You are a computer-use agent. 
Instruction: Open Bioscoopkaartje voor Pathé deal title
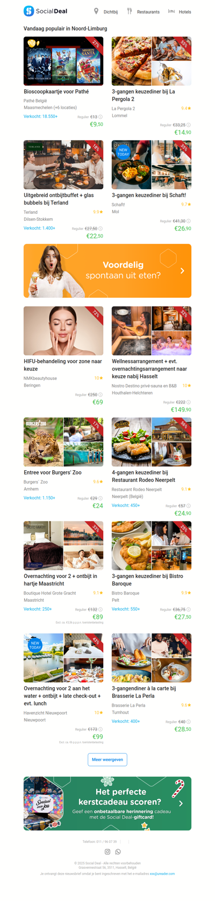56,92
